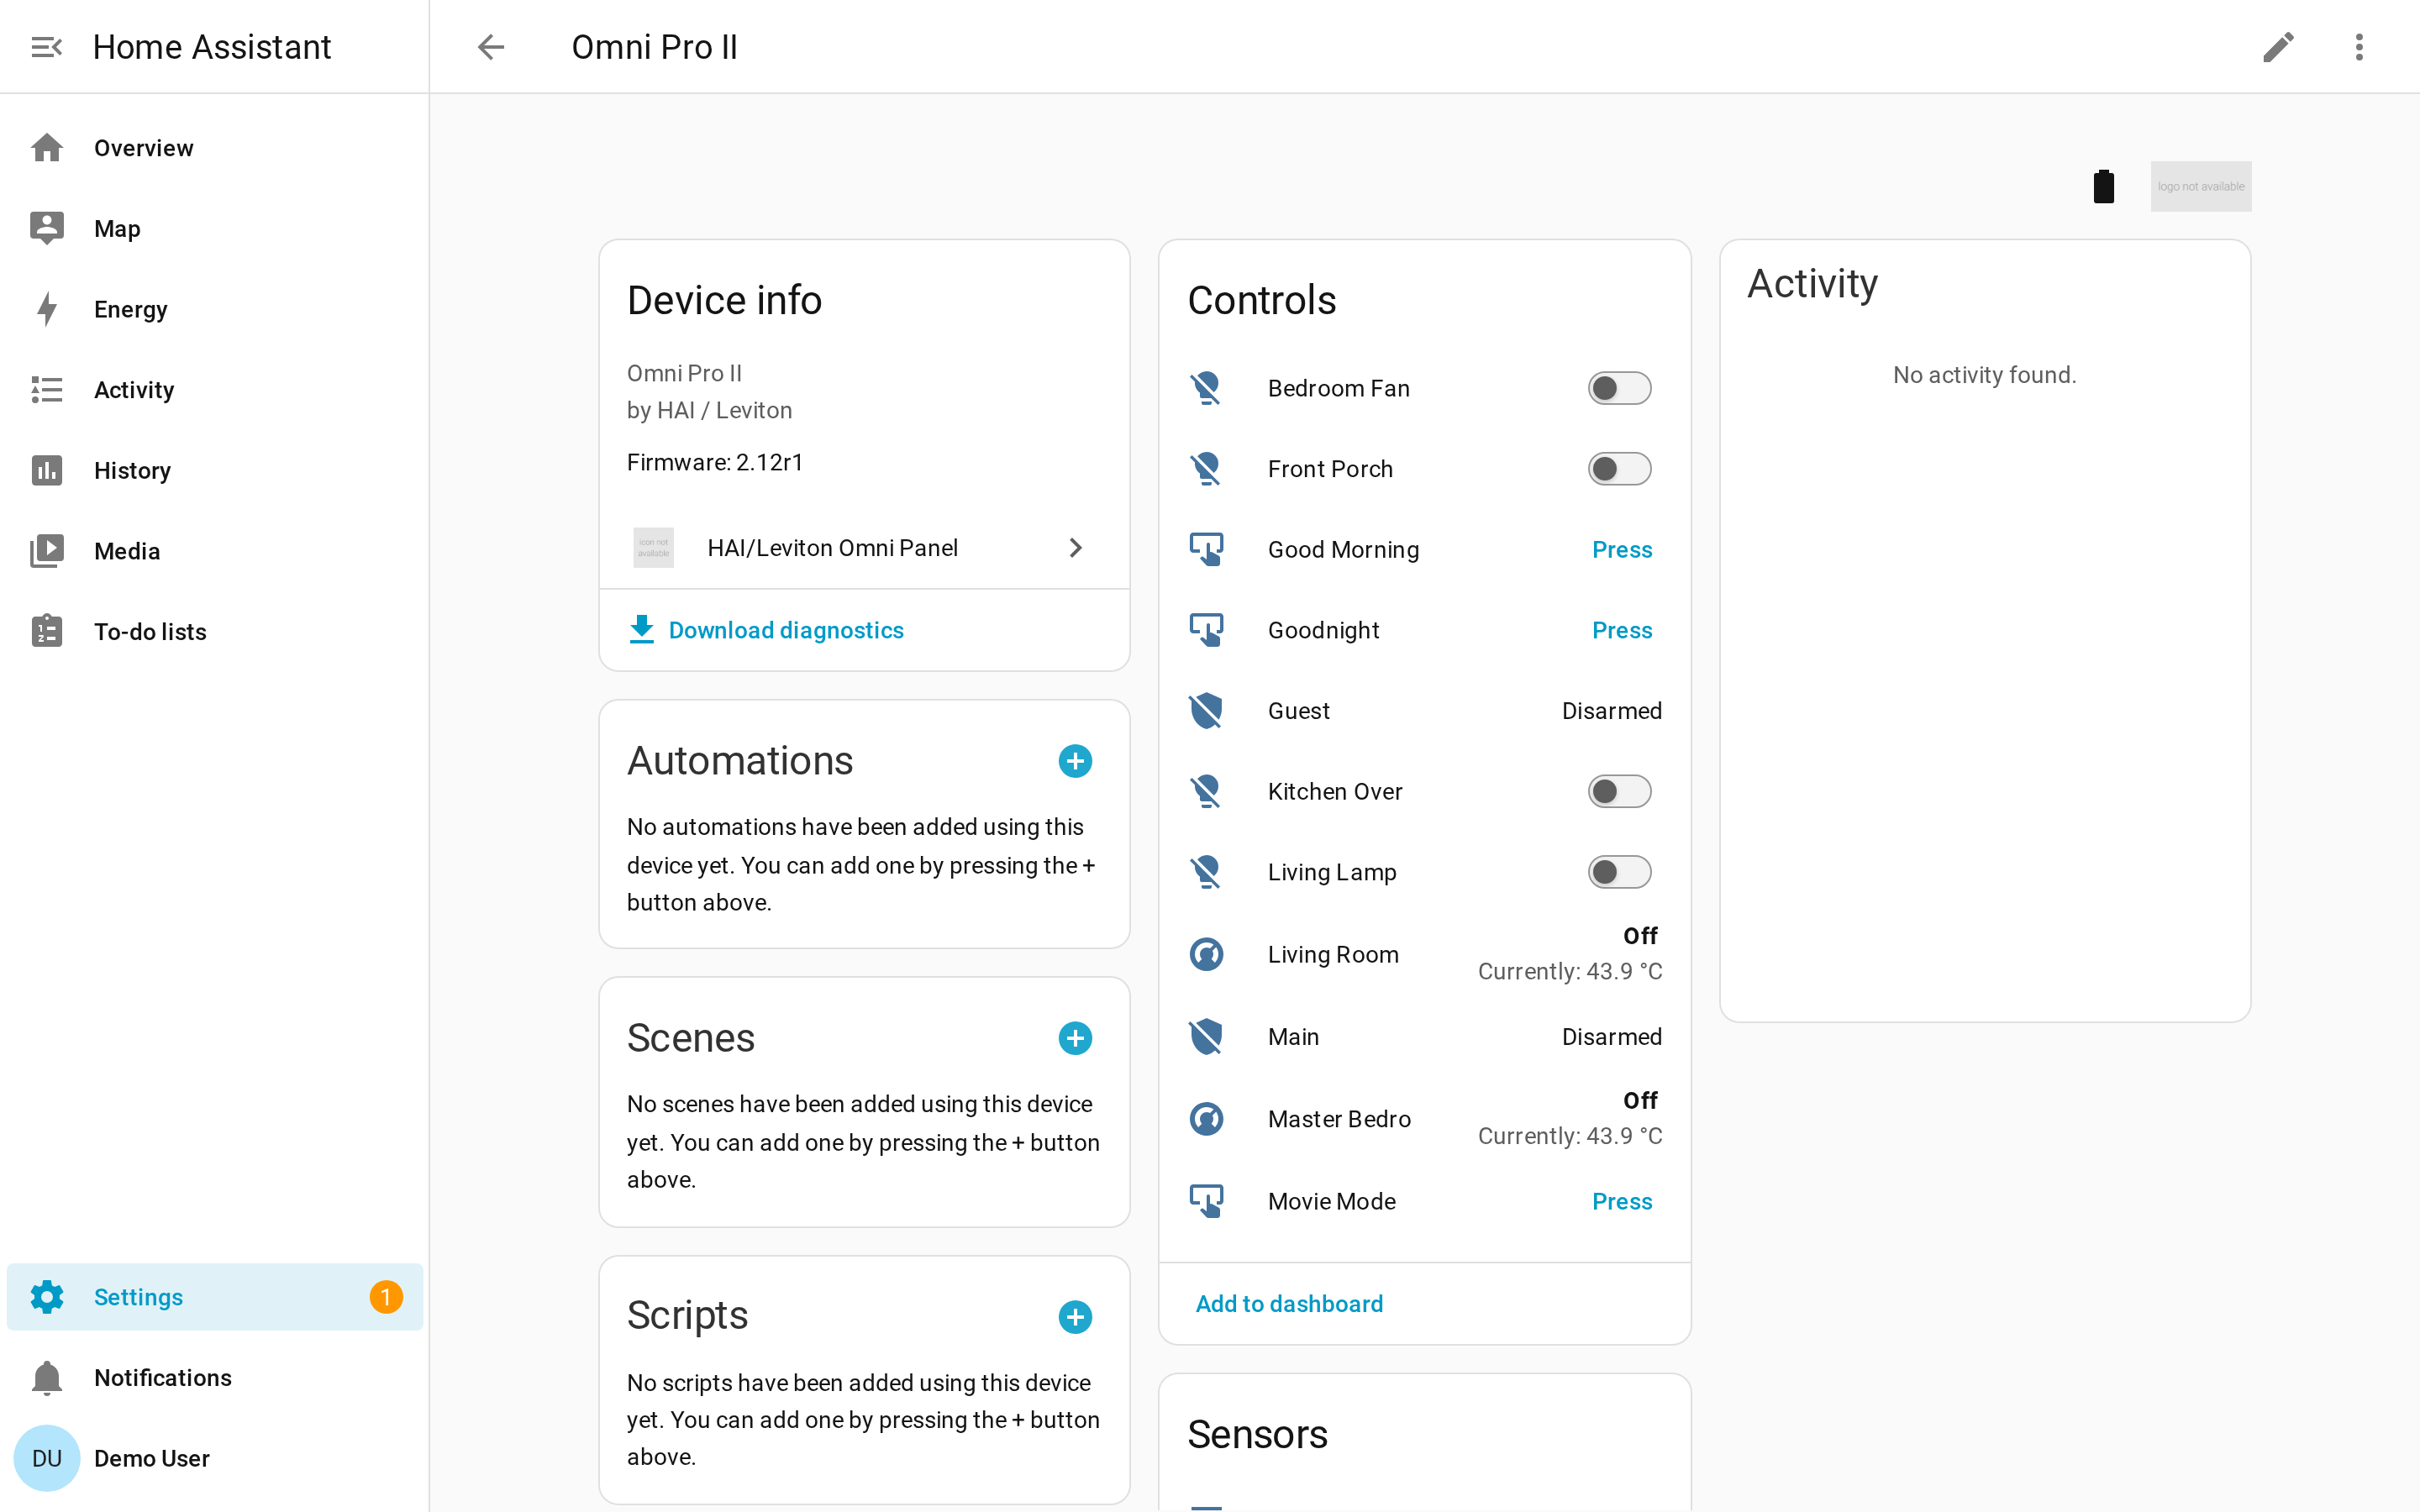Click the Movie Mode button icon

pos(1206,1201)
